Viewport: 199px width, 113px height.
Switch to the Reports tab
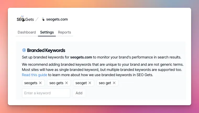[64, 32]
